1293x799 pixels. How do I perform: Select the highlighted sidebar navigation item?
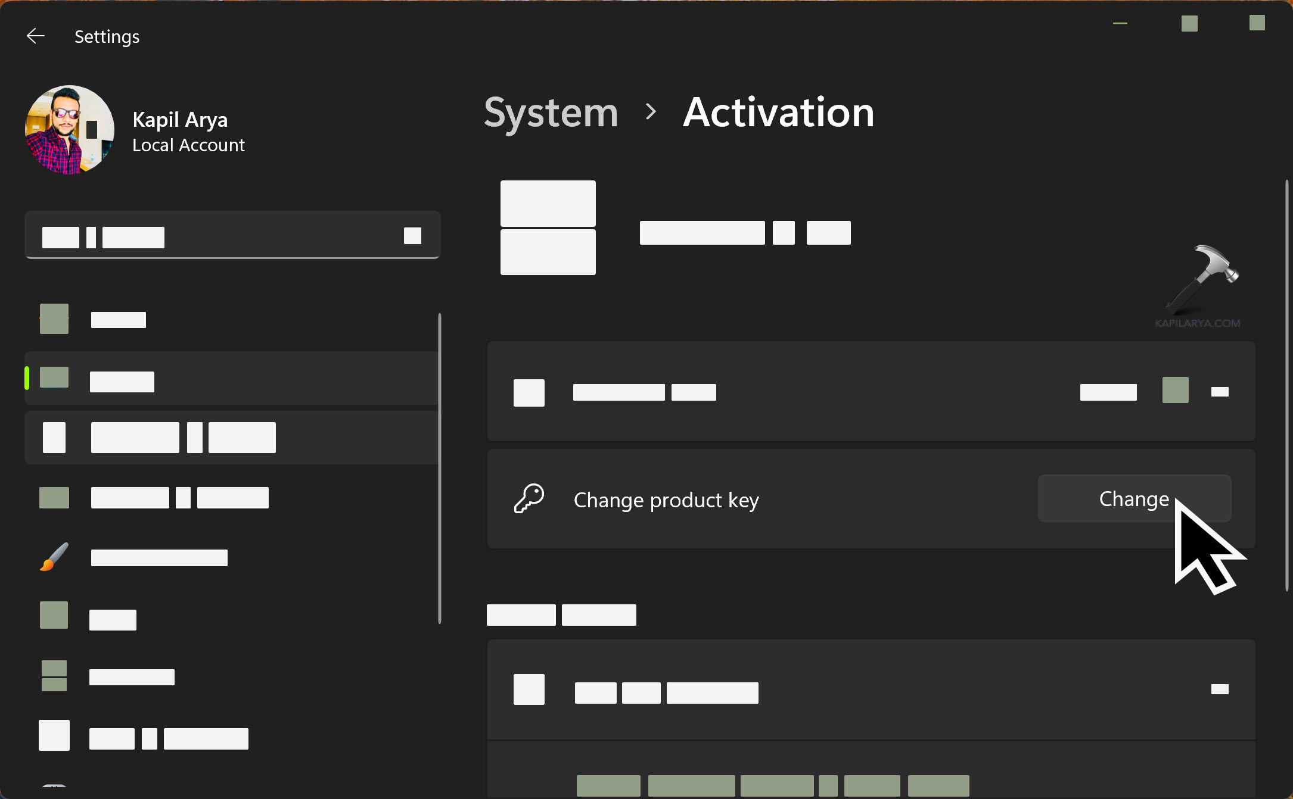(x=232, y=379)
